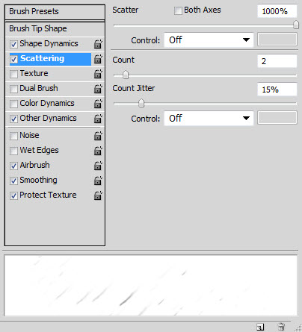Screen dimensions: 302x332
Task: Toggle lock icon next to Shape Dynamics
Action: point(98,44)
